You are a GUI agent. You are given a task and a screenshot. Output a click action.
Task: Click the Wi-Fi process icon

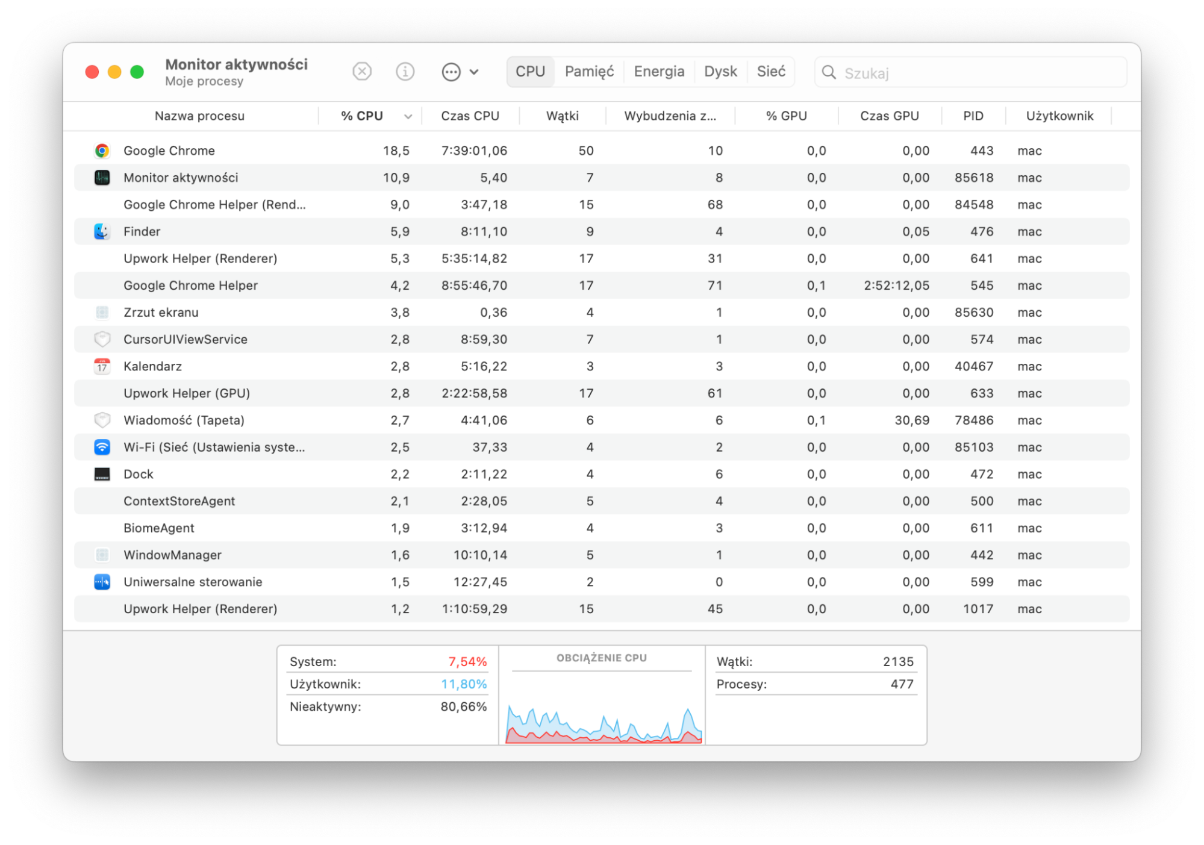pos(102,447)
